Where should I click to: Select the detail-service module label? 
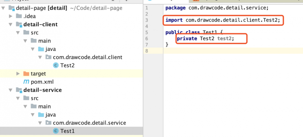(42, 90)
